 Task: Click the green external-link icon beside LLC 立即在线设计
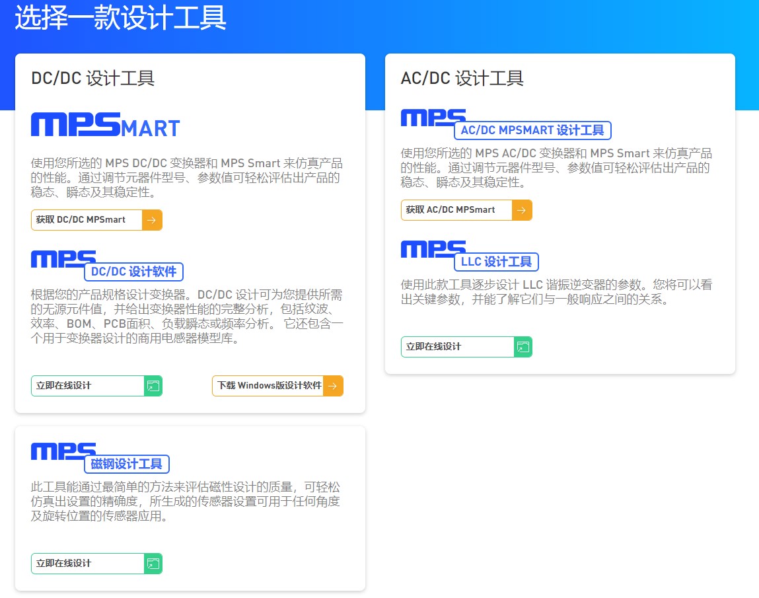(x=524, y=346)
